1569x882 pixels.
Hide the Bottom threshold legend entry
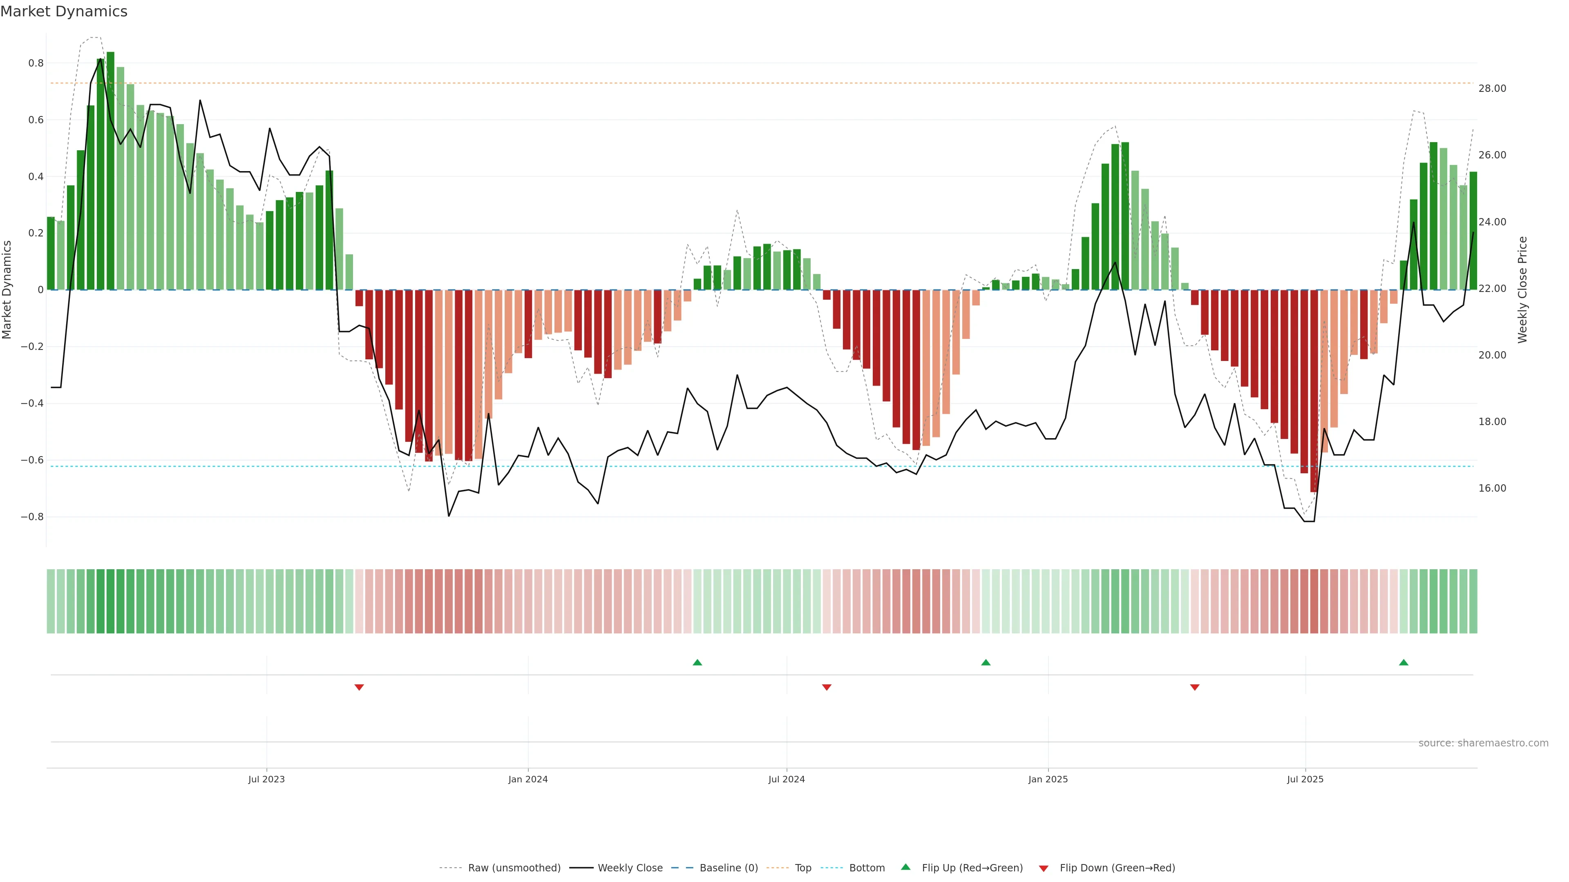click(867, 868)
